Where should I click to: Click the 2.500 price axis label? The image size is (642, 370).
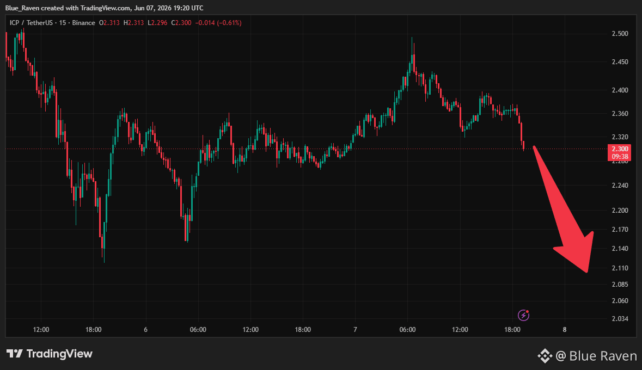point(620,34)
